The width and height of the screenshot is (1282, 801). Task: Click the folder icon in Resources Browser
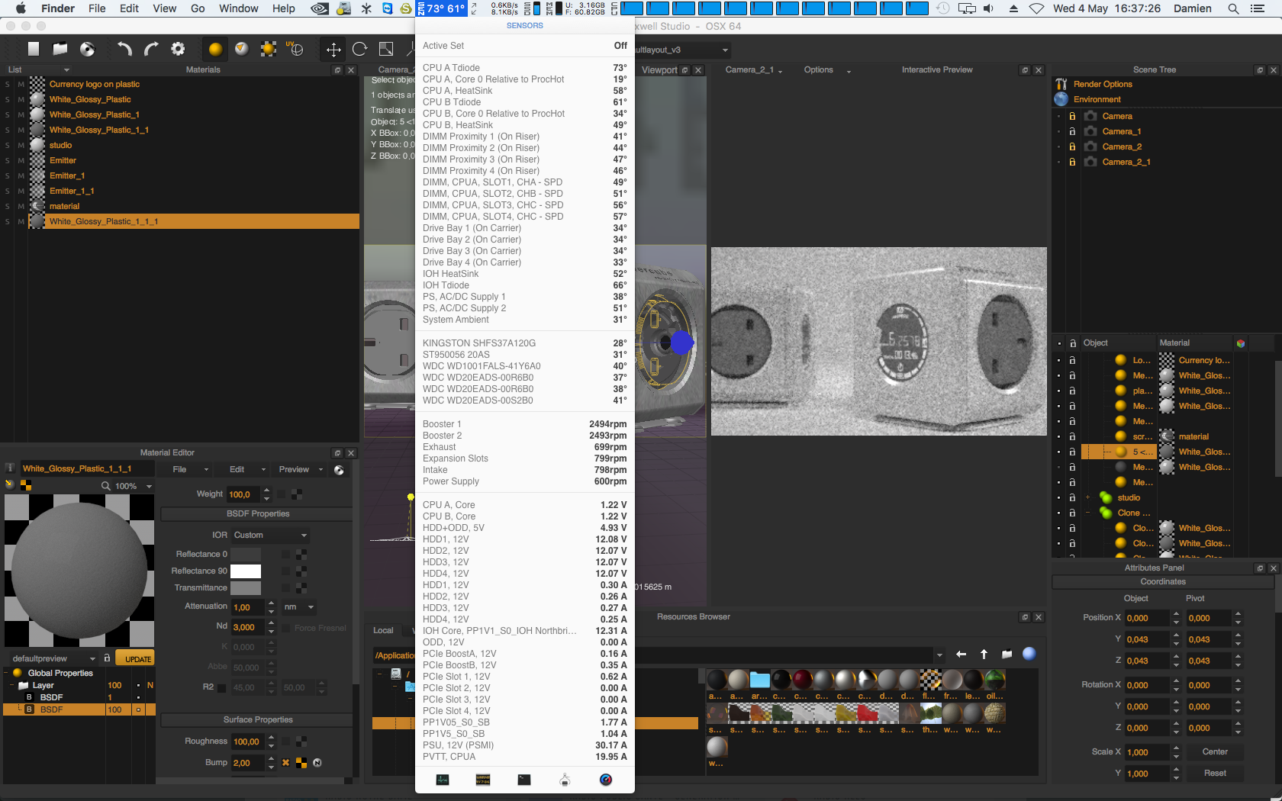click(1007, 655)
